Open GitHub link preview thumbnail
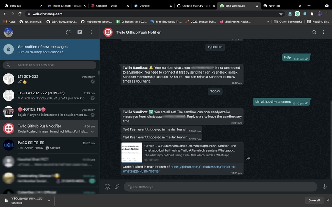This screenshot has width=332, height=207. point(132,152)
